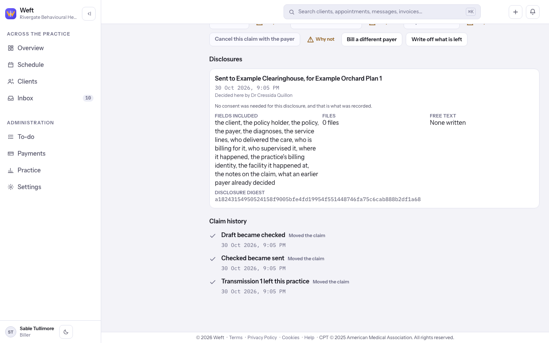549x343 pixels.
Task: Click the ST user avatar
Action: point(11,332)
